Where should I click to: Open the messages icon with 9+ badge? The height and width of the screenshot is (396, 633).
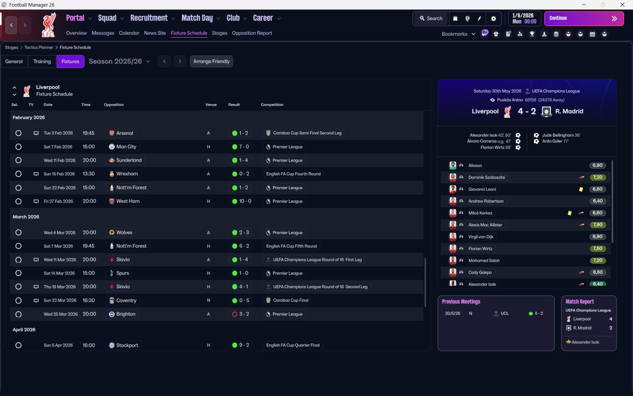[484, 34]
